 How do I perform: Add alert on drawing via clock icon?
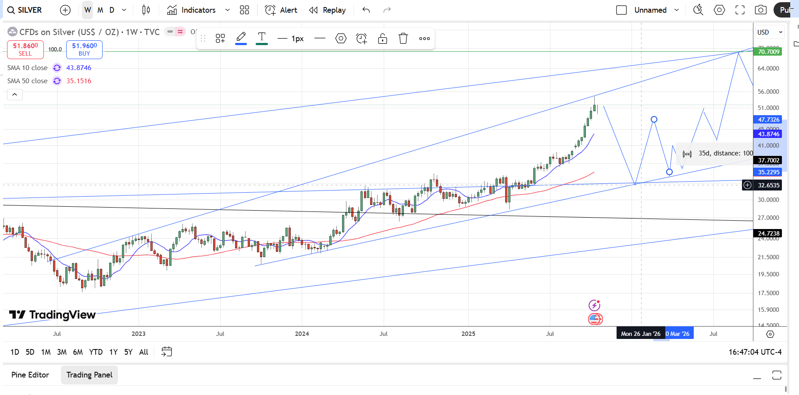(361, 39)
